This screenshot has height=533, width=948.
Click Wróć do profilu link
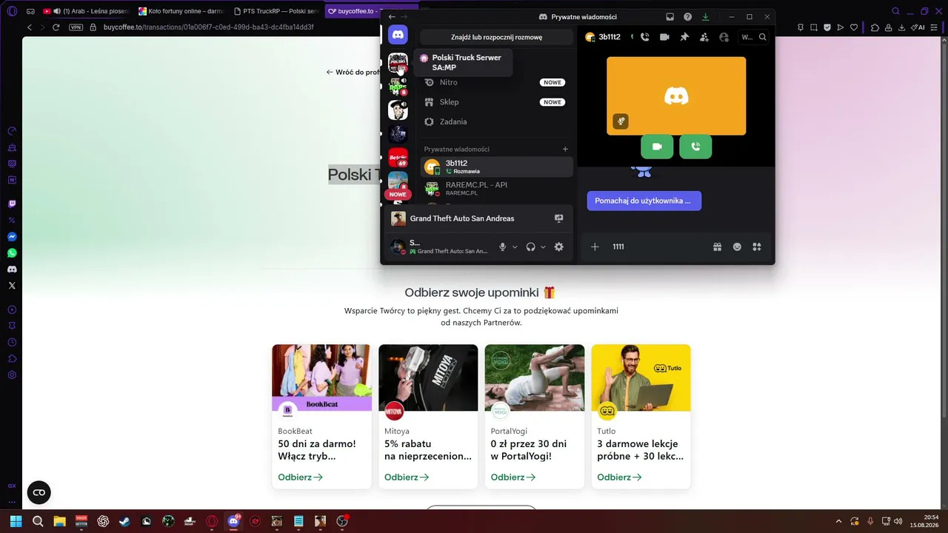(353, 73)
